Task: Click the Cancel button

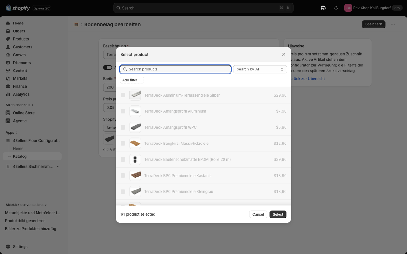Action: (258, 214)
